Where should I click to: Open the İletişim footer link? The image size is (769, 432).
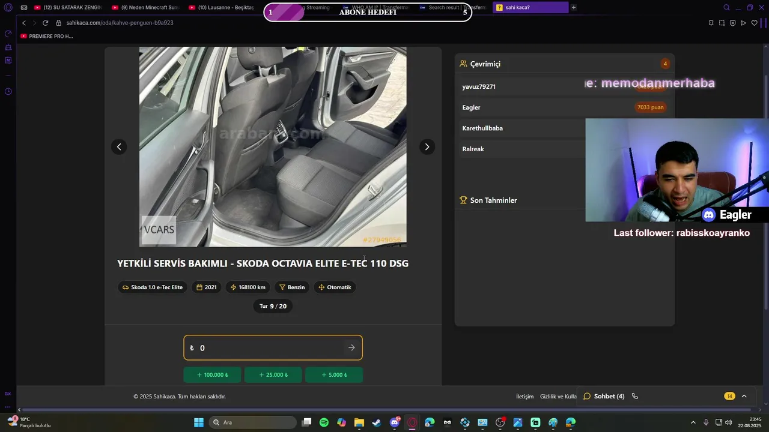pos(524,397)
